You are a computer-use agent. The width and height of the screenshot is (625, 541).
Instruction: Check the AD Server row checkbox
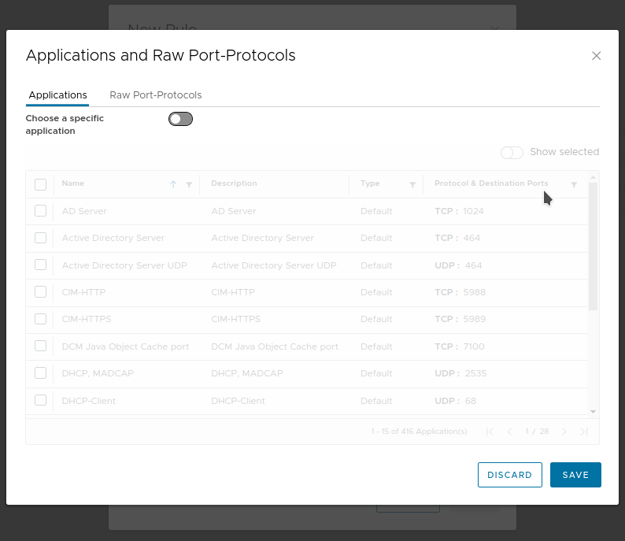(x=41, y=211)
